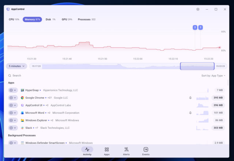The width and height of the screenshot is (234, 161).
Task: Click the 15:17:23 timeline start label
Action: point(36,66)
